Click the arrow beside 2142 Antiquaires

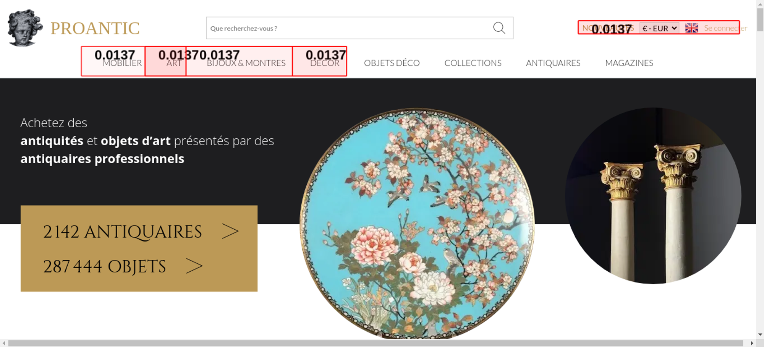(230, 231)
